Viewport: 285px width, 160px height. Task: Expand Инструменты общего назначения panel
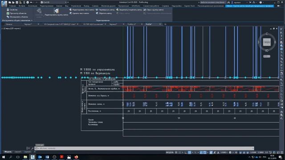[x=17, y=20]
